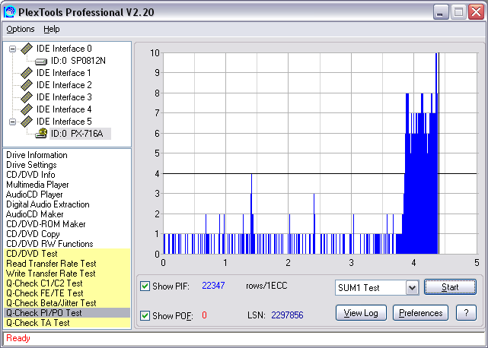Click the IDE Interface 1 chip icon
This screenshot has height=348, width=488.
27,73
